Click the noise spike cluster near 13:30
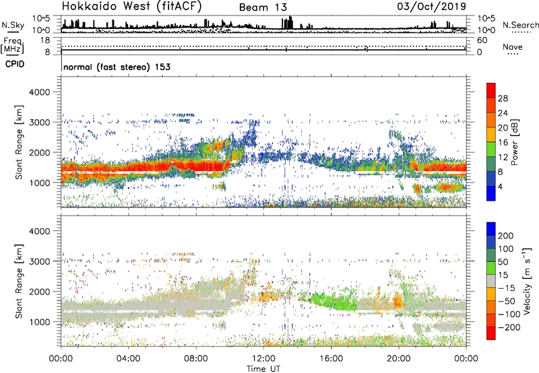This screenshot has height=373, width=539. [x=288, y=23]
